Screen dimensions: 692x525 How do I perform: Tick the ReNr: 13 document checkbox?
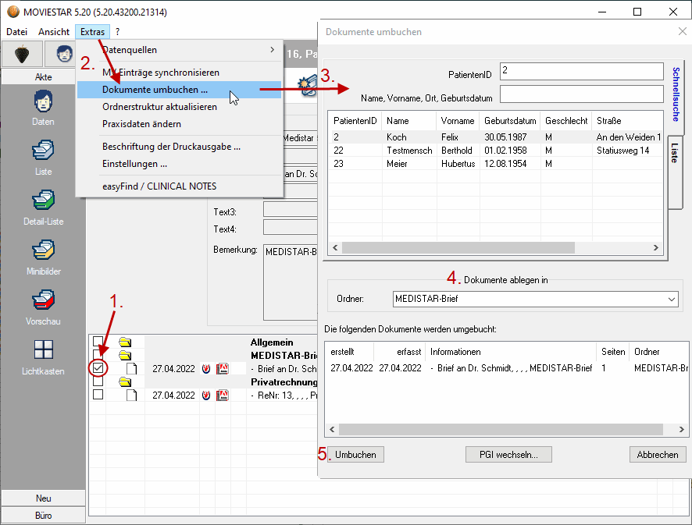click(x=98, y=395)
